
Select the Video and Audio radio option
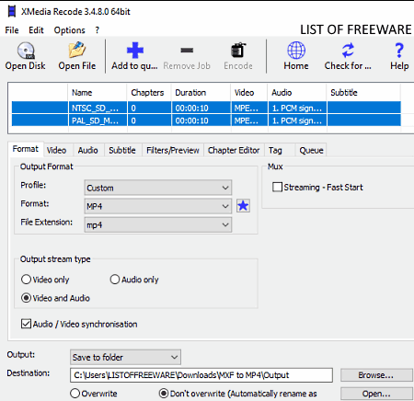pos(26,298)
